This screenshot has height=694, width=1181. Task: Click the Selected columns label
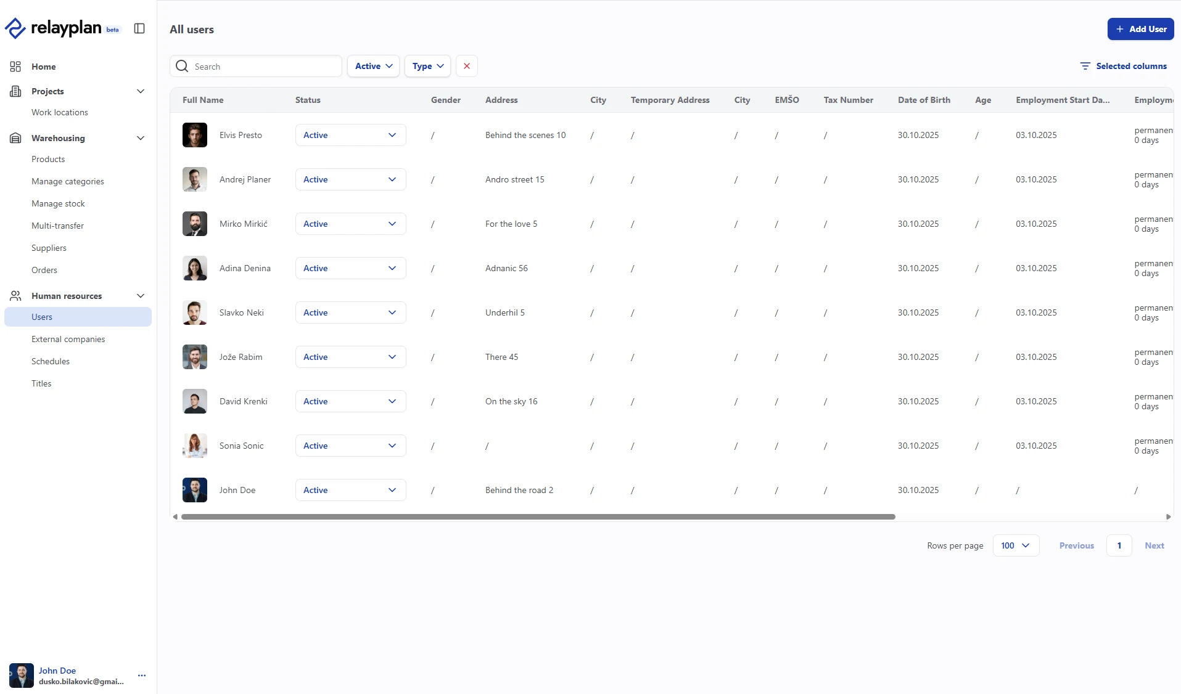click(x=1132, y=66)
